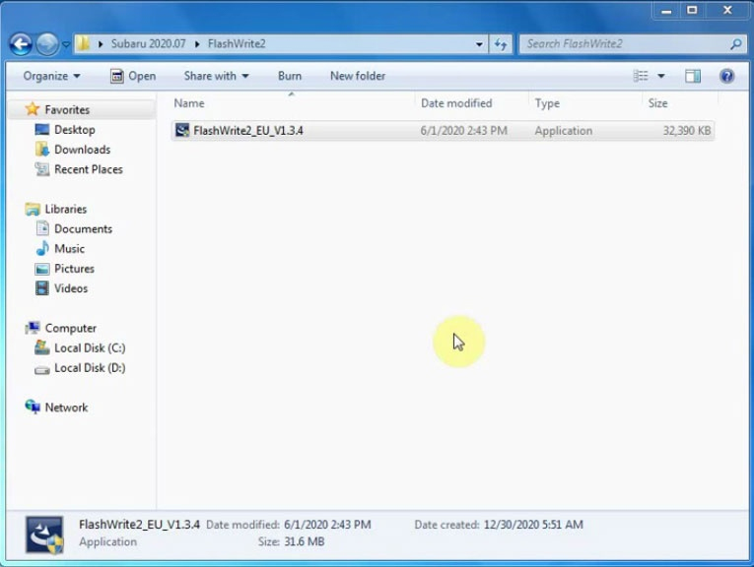754x567 pixels.
Task: Select Network in the navigation pane
Action: click(66, 408)
